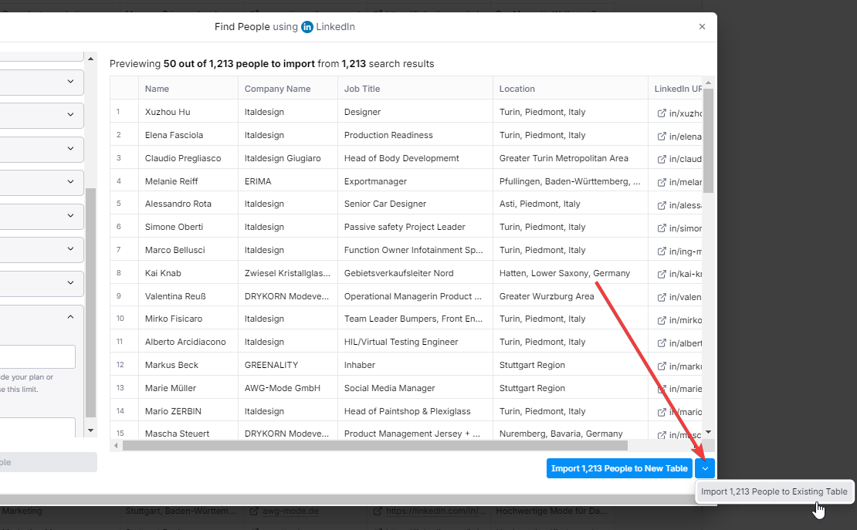Click the Job Title column header
The height and width of the screenshot is (530, 857).
pos(362,89)
